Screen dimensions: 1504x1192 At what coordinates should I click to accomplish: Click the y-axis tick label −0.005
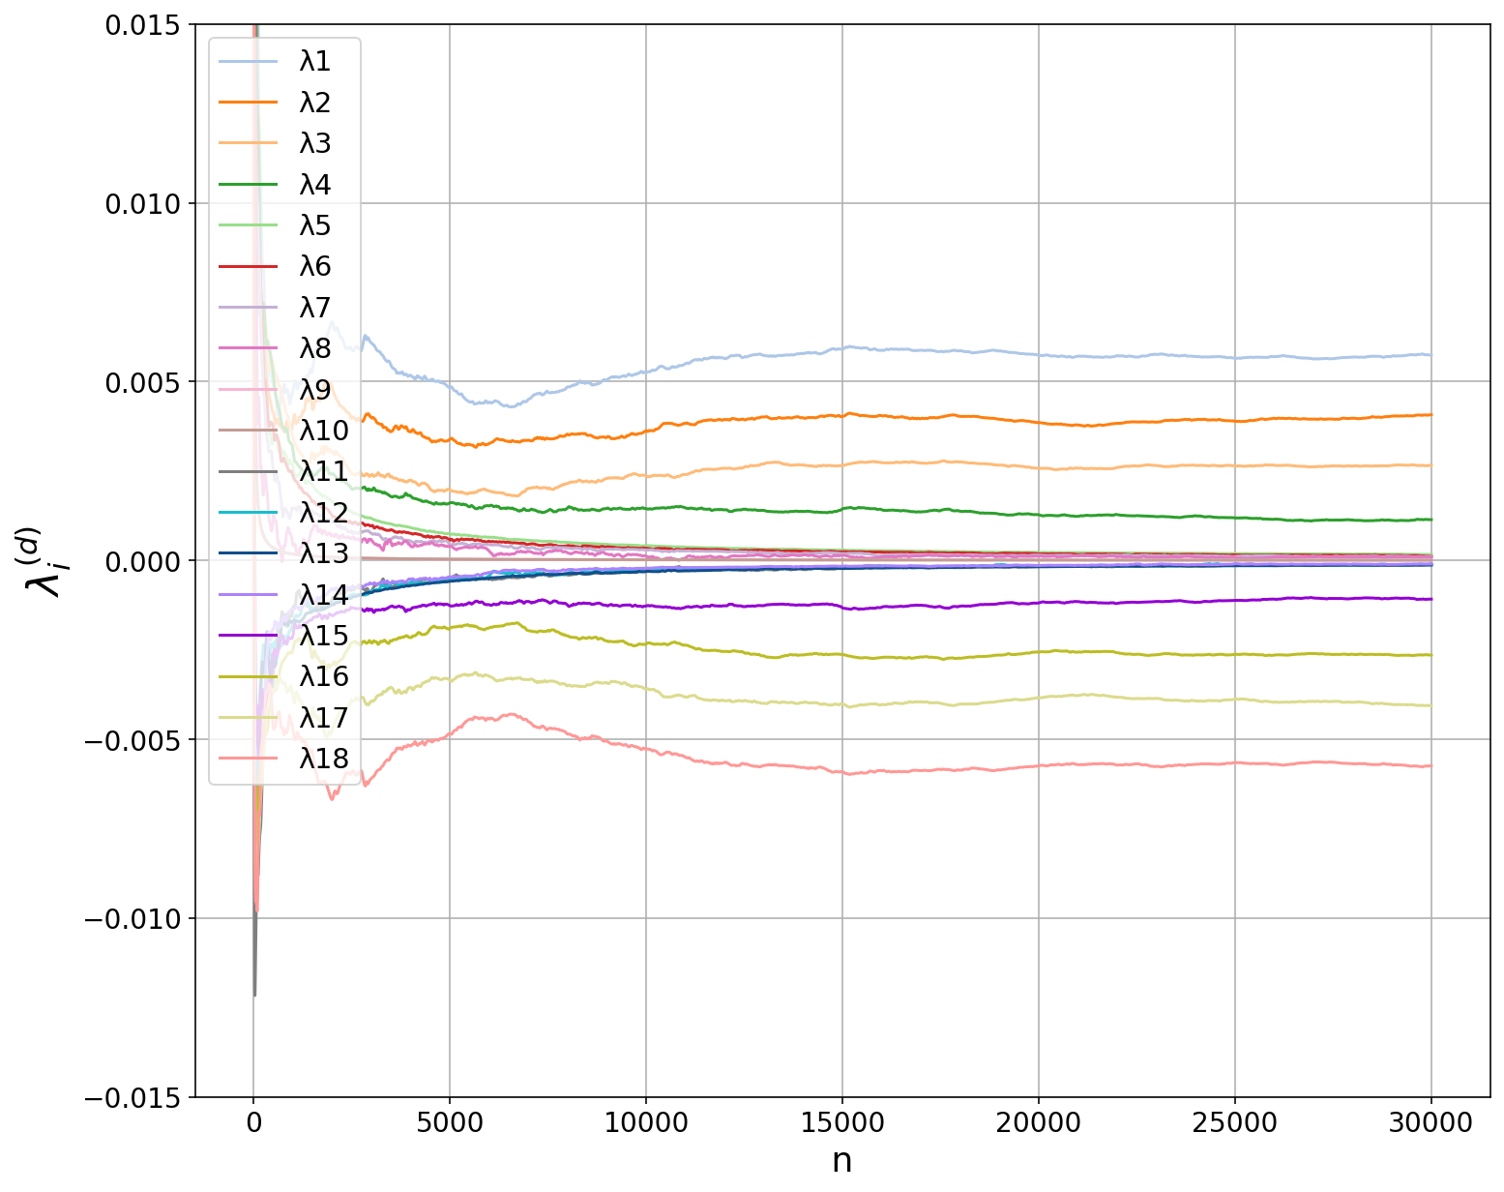click(x=133, y=739)
